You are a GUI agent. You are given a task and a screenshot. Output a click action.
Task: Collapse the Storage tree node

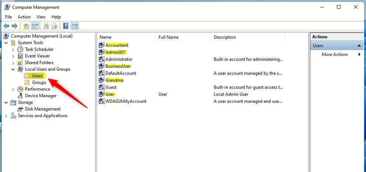[x=6, y=102]
